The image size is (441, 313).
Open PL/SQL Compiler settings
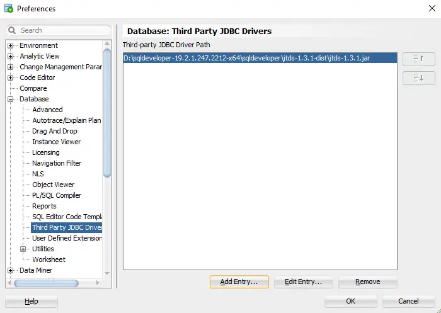(x=57, y=195)
